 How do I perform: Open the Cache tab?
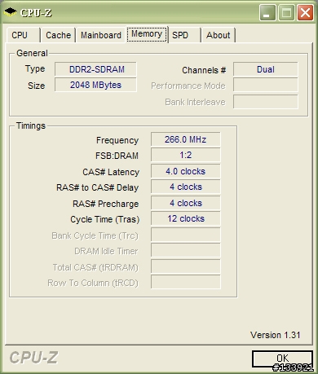58,35
